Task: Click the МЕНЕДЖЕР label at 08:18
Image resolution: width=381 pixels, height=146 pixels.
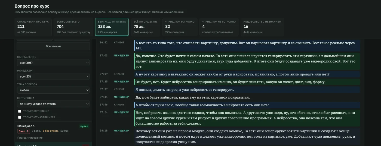Action: [121, 131]
